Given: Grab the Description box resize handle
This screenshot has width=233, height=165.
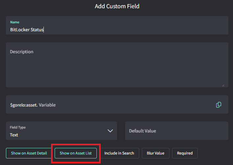Looking at the screenshot, I should (223, 85).
